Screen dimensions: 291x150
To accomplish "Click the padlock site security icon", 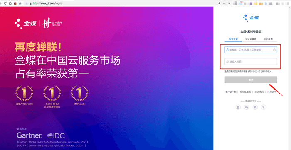I will coord(30,3).
